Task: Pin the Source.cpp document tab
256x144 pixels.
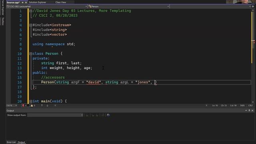Action: pos(22,2)
